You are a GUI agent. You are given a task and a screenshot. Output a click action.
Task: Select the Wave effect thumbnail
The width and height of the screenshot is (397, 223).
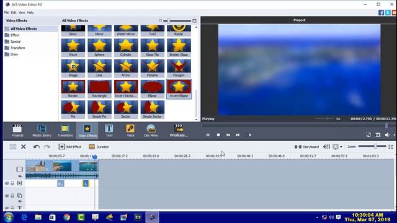73,48
